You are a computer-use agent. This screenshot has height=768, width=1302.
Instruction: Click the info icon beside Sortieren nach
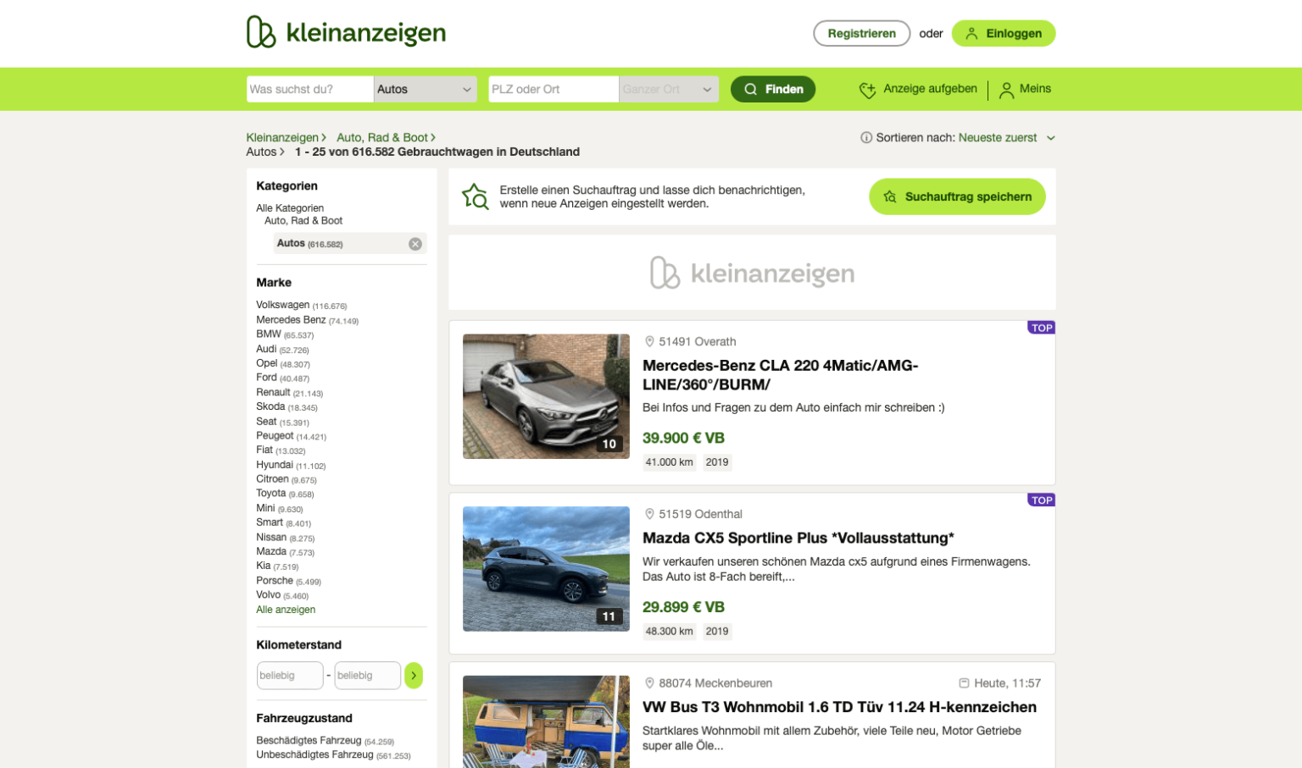(x=865, y=137)
